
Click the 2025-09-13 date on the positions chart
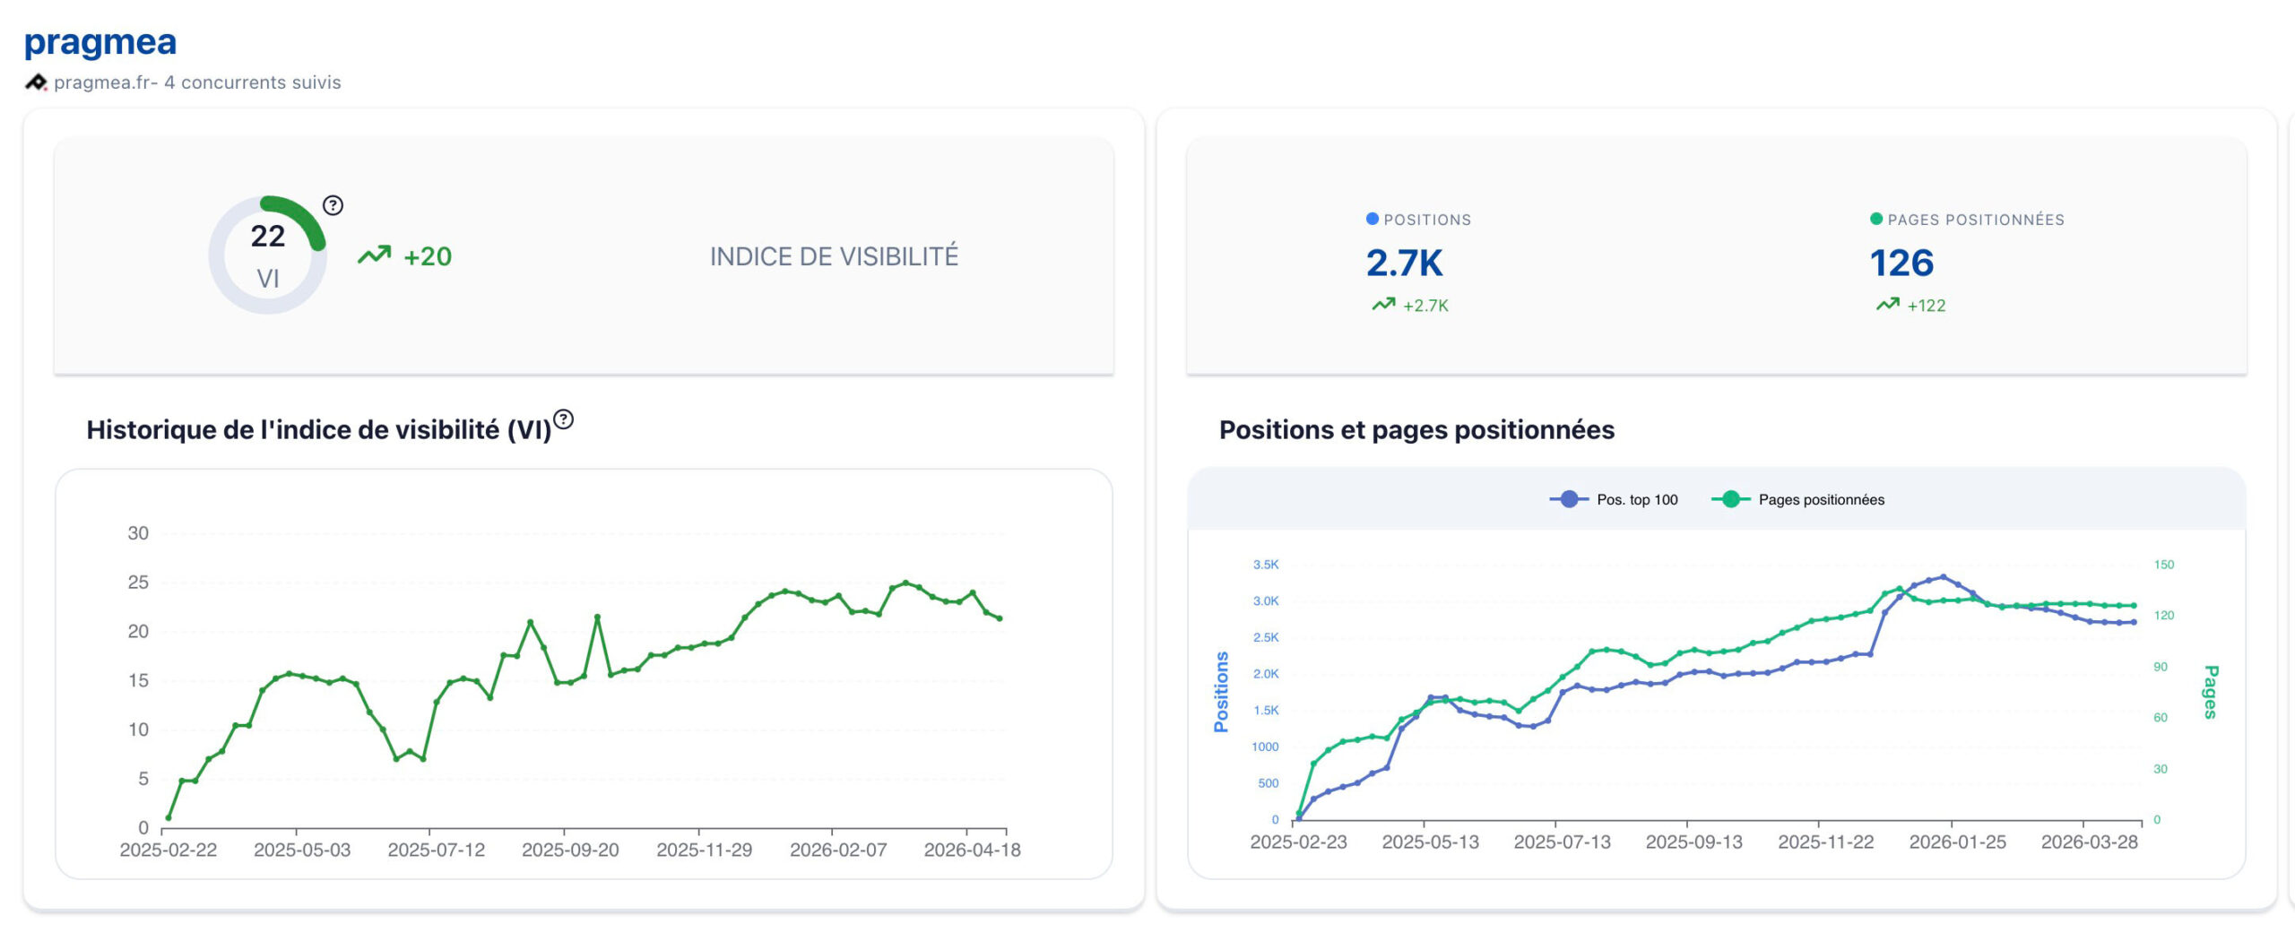[x=1693, y=842]
